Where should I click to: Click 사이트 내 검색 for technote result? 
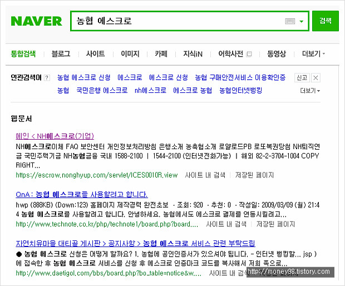point(226,224)
